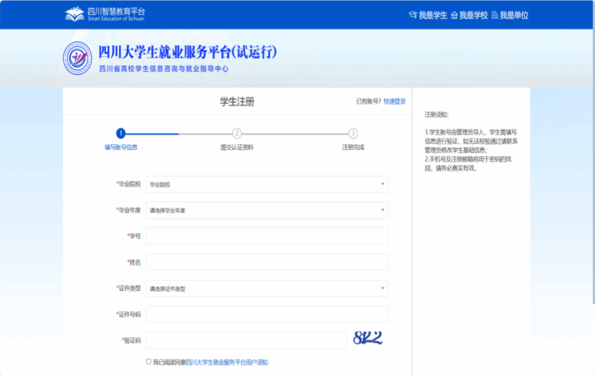
Task: Select step 2 circle 提交认证资料
Action: pos(237,133)
